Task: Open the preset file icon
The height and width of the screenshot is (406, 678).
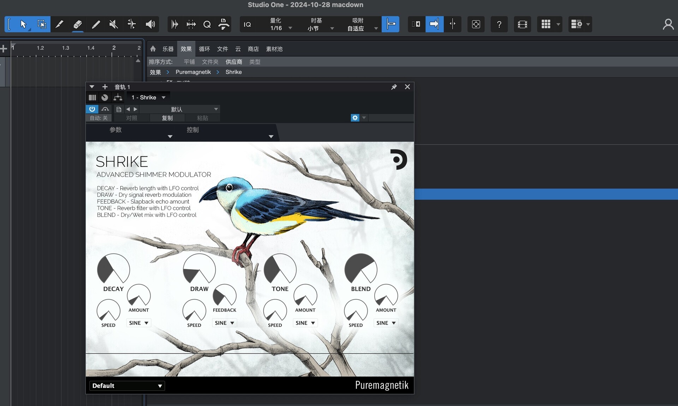Action: click(x=119, y=109)
